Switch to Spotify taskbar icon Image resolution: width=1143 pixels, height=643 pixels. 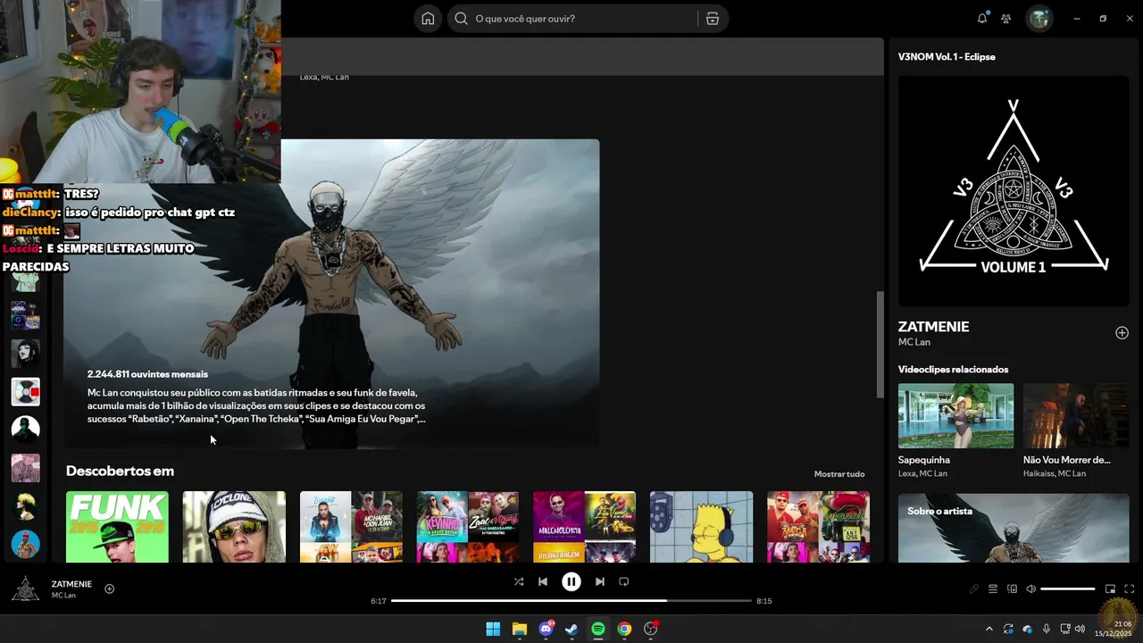(598, 629)
